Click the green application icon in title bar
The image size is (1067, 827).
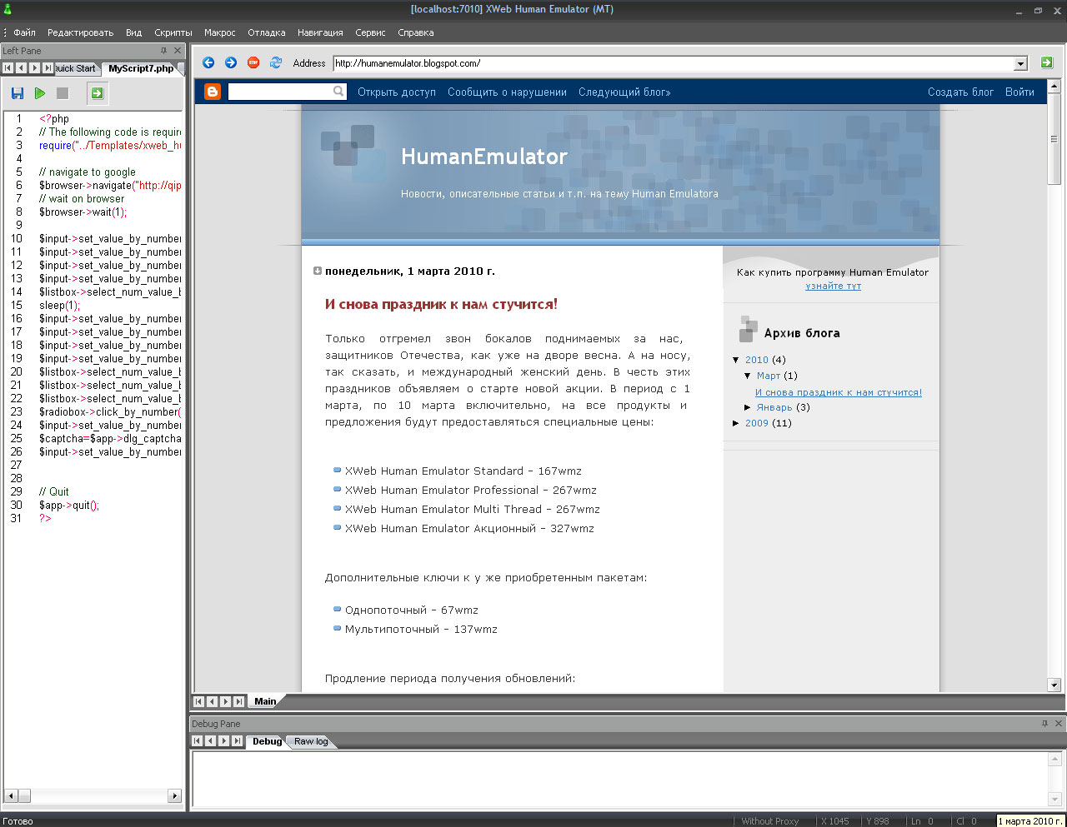[x=8, y=10]
